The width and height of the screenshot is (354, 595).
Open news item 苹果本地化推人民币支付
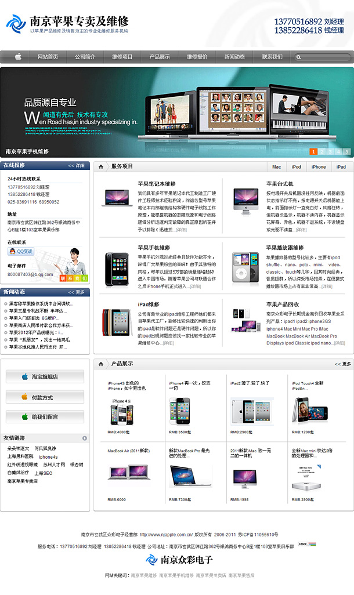tap(38, 347)
